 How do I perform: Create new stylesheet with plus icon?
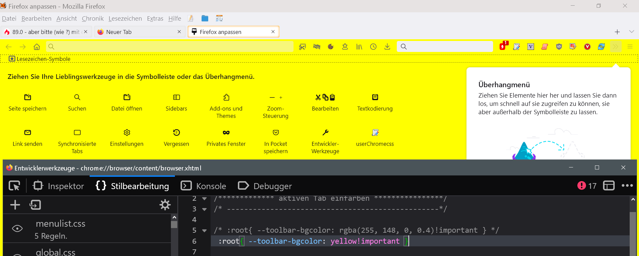pyautogui.click(x=15, y=205)
